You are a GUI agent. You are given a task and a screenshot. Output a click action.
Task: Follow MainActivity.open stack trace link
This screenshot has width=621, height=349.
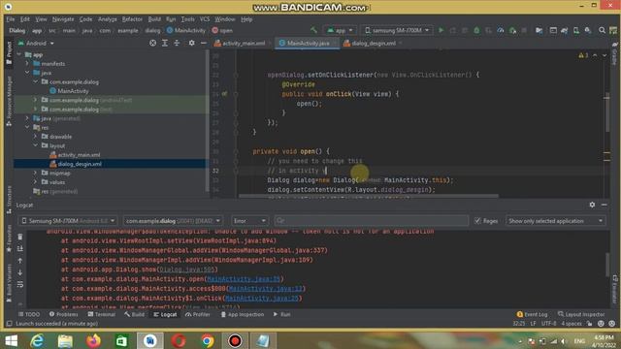tap(244, 279)
